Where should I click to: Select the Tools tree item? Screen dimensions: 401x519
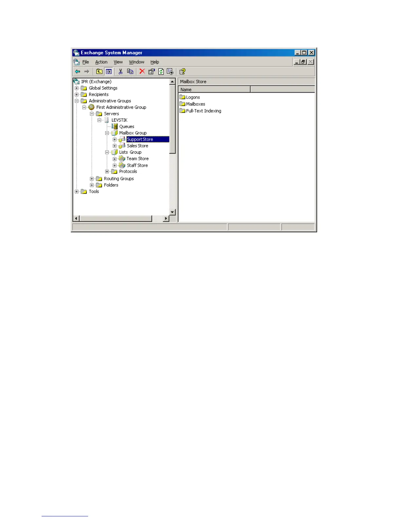(94, 191)
